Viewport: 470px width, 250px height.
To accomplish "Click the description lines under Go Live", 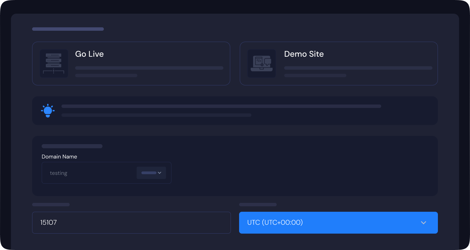I will tap(149, 71).
